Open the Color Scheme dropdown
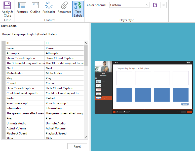Screen dimensions: 195x151 [x=129, y=5]
